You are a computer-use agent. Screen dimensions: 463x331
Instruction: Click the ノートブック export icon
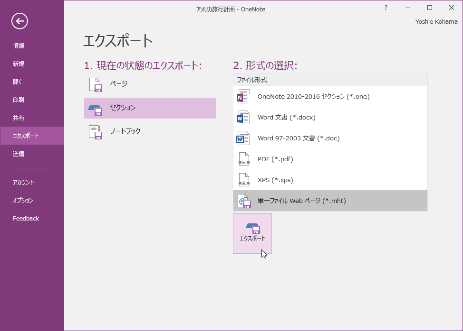96,132
